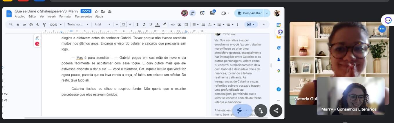
Task: Click the insert link icon
Action: 173,25
